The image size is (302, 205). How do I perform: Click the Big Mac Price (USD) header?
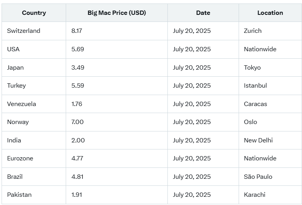pyautogui.click(x=117, y=13)
